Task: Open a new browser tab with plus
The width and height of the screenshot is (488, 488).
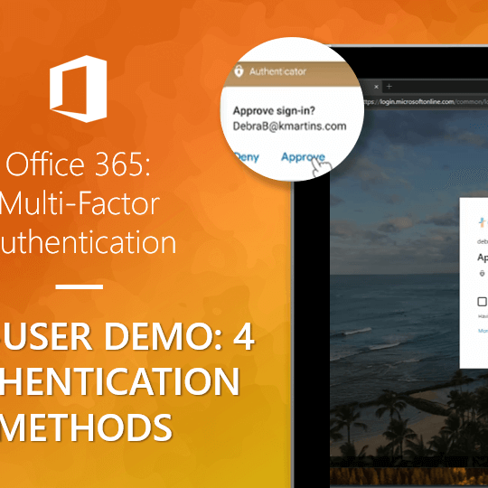Action: 389,87
